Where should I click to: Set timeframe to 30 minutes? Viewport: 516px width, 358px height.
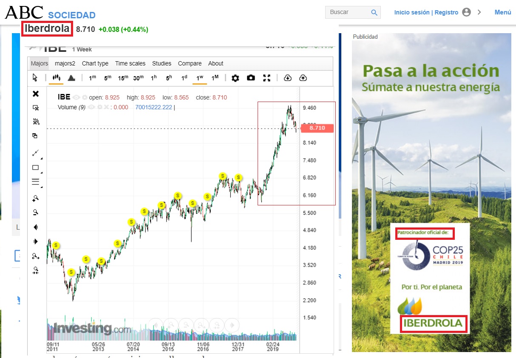[x=139, y=78]
